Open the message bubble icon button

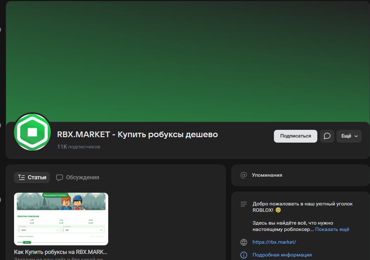327,136
